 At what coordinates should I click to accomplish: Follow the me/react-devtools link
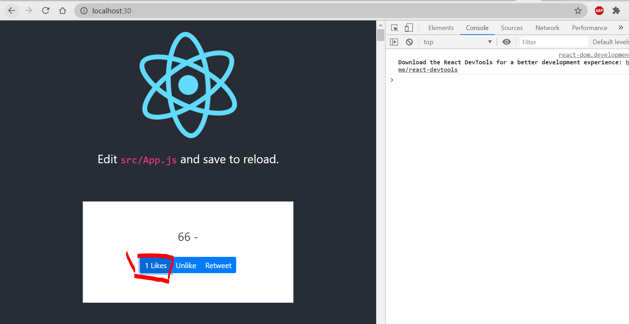click(x=428, y=70)
